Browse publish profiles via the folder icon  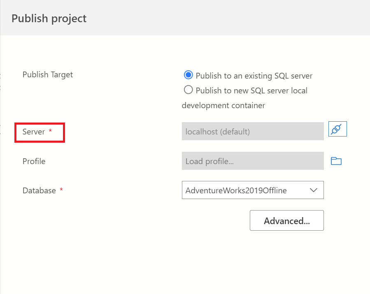[336, 161]
